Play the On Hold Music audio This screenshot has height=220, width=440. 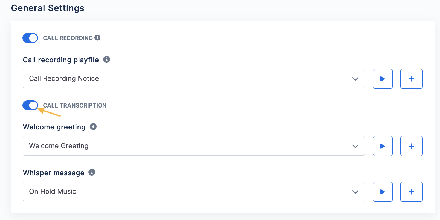[x=383, y=192]
